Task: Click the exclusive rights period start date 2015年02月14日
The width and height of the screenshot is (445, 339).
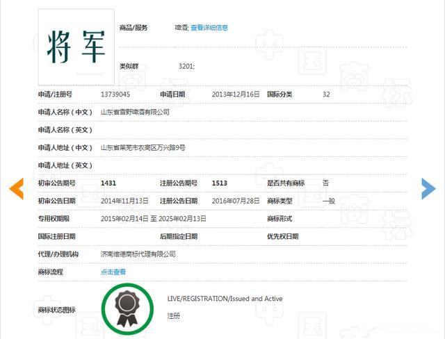Action: [124, 219]
